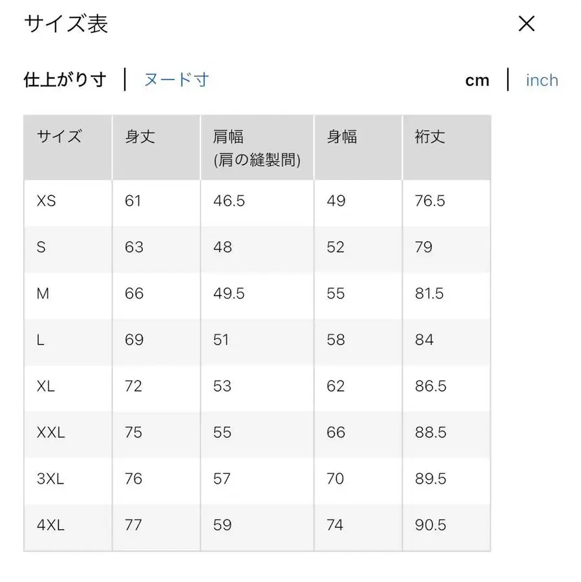Click the 3XL size label
Image resolution: width=582 pixels, height=582 pixels.
pyautogui.click(x=49, y=480)
